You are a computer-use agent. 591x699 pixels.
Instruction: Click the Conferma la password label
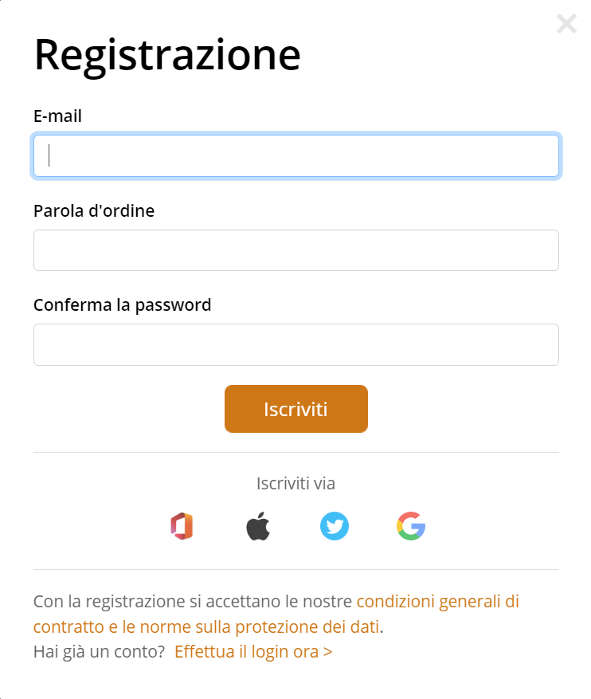(x=123, y=305)
